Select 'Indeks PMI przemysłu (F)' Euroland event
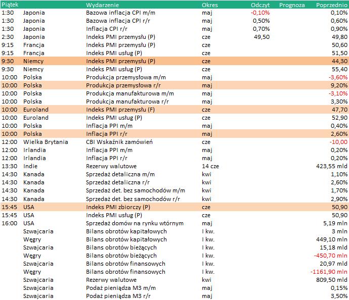Viewport: 349px width, 300px height. [120, 110]
